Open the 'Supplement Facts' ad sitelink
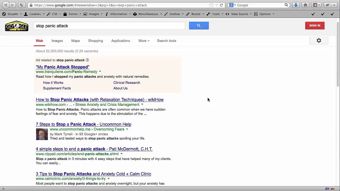340x191 pixels. pos(57,88)
